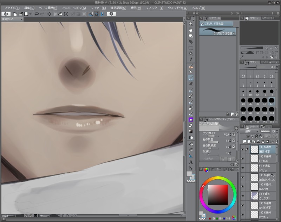Click the CLIP STUDIO spiral launcher icon
281x222 pixels.
click(6, 14)
